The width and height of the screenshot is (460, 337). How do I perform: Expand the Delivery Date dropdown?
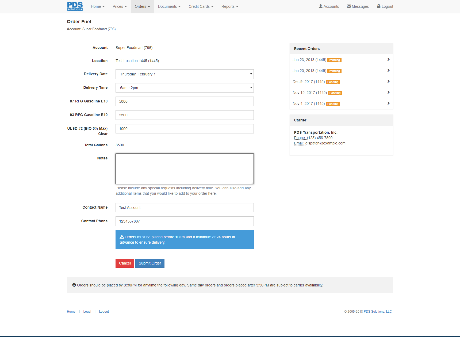184,74
